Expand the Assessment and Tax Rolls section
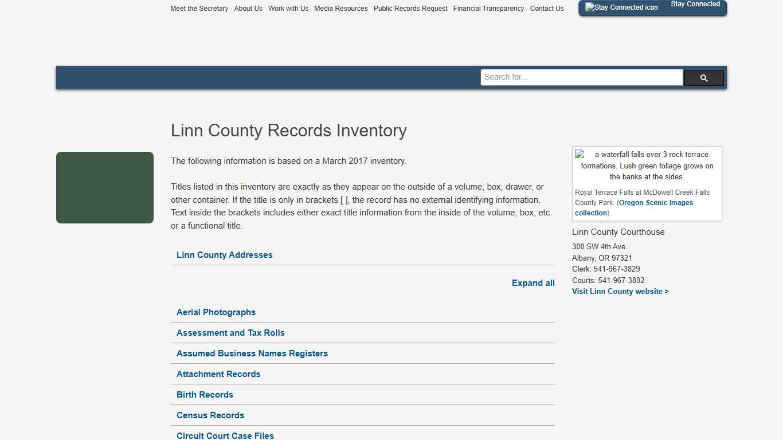Screen dimensions: 783x440 (230, 332)
